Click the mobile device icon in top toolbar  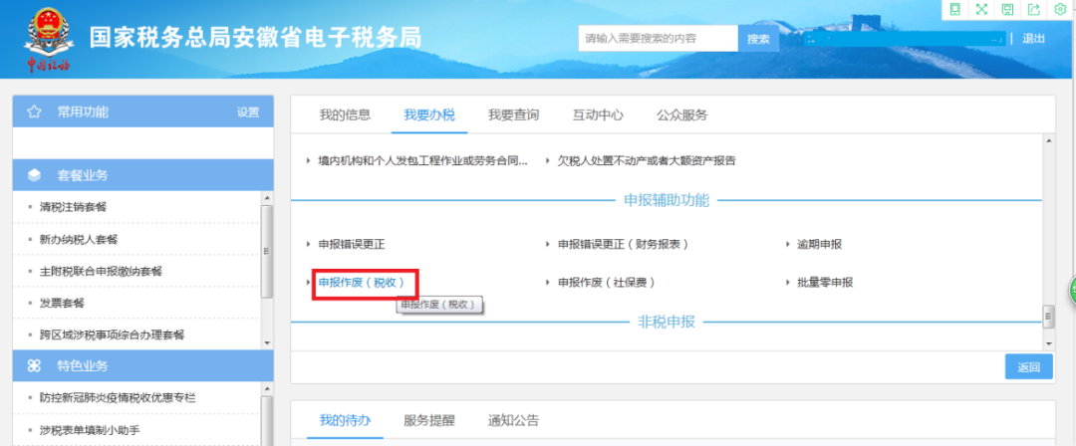(953, 9)
